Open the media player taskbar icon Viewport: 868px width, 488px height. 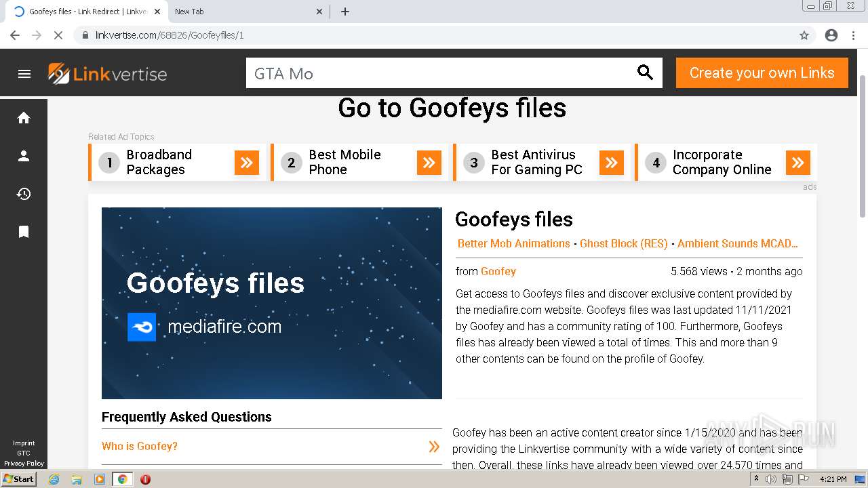100,479
